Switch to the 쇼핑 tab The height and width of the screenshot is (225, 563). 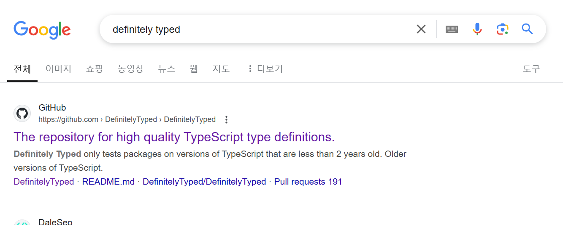[x=95, y=69]
